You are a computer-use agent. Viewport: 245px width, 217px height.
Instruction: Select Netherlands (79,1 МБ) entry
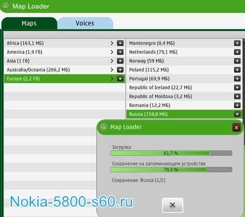(184, 52)
